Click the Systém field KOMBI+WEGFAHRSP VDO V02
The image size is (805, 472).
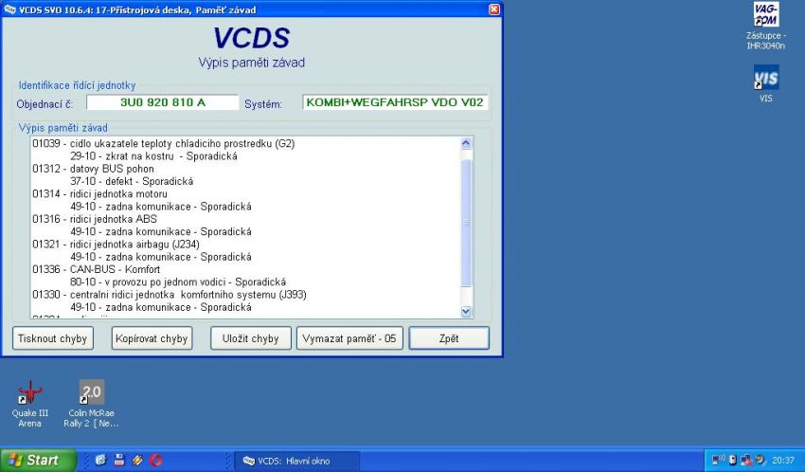395,102
